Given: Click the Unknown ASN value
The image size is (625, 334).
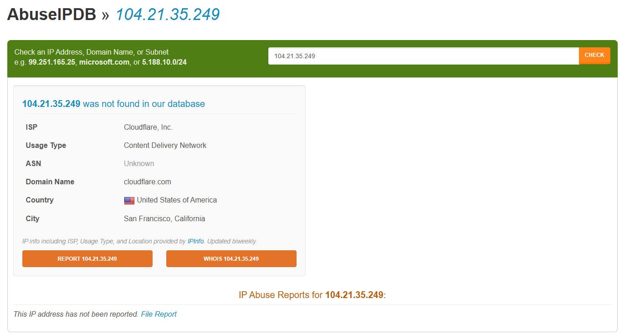Looking at the screenshot, I should [x=139, y=164].
